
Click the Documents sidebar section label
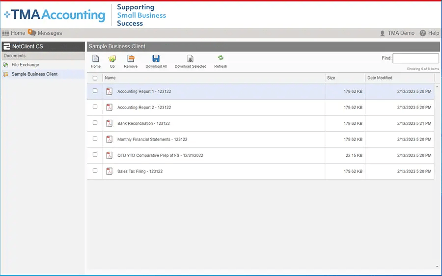pyautogui.click(x=15, y=56)
